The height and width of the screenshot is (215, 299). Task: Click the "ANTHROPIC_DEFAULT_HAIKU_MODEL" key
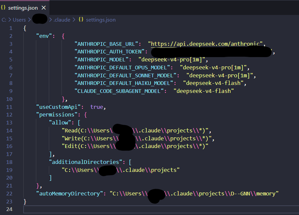(x=124, y=83)
